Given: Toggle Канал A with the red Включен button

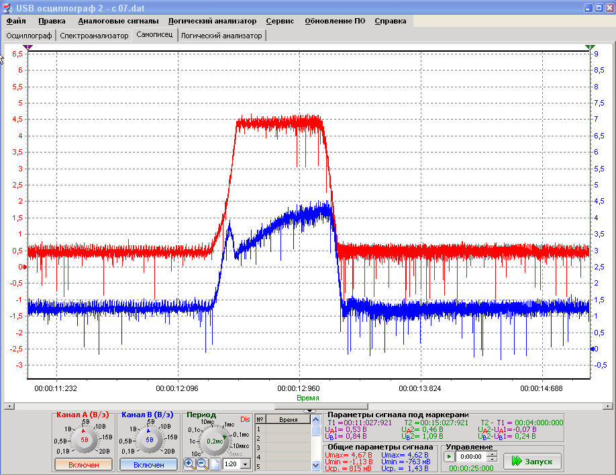Looking at the screenshot, I should [x=83, y=465].
